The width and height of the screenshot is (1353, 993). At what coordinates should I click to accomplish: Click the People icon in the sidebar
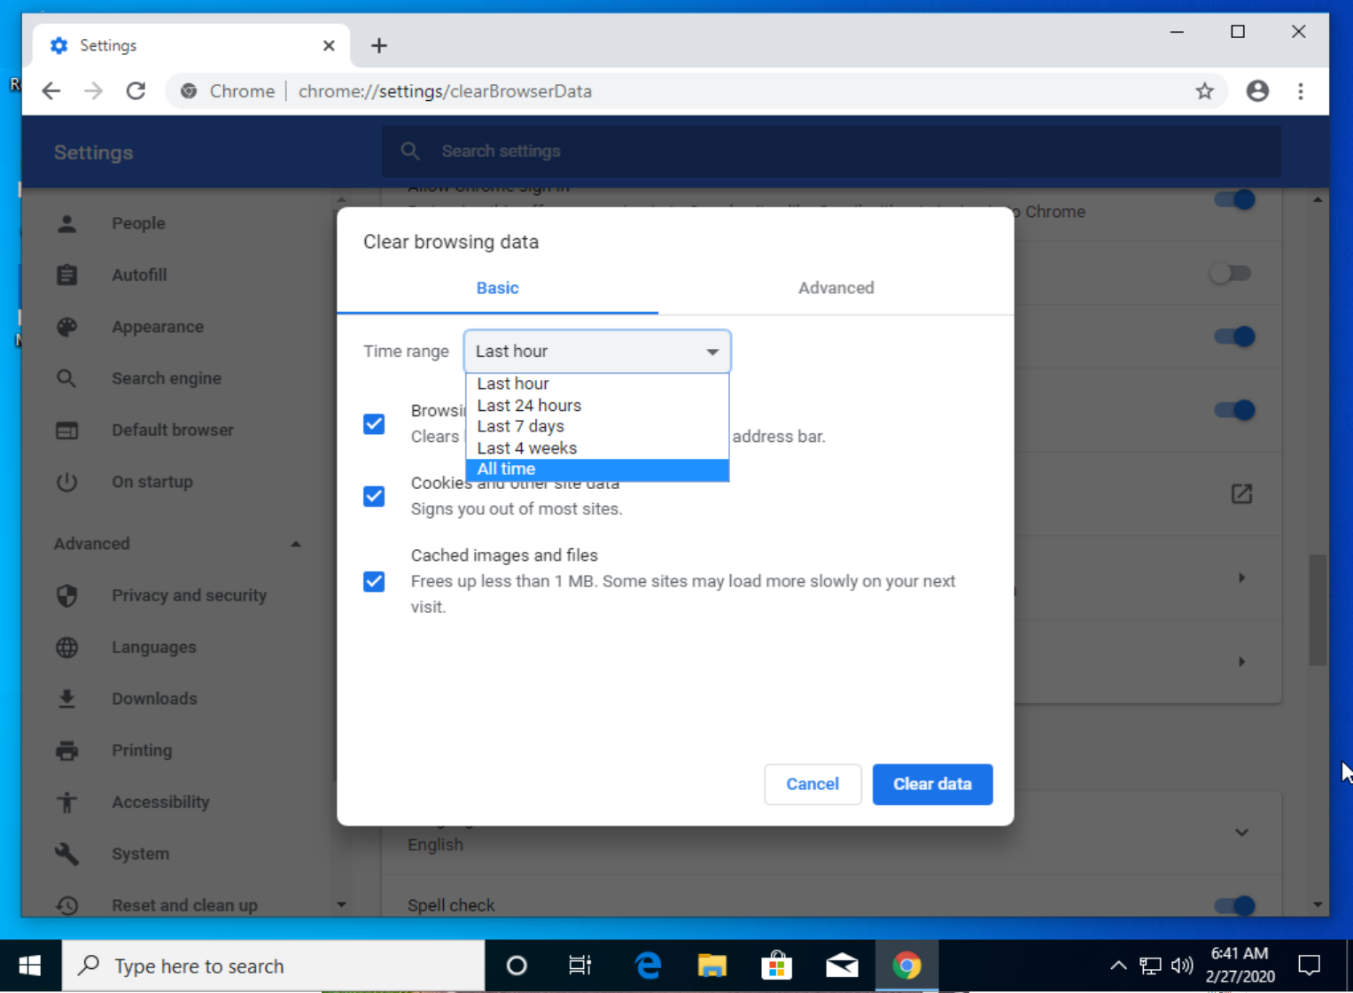point(66,223)
